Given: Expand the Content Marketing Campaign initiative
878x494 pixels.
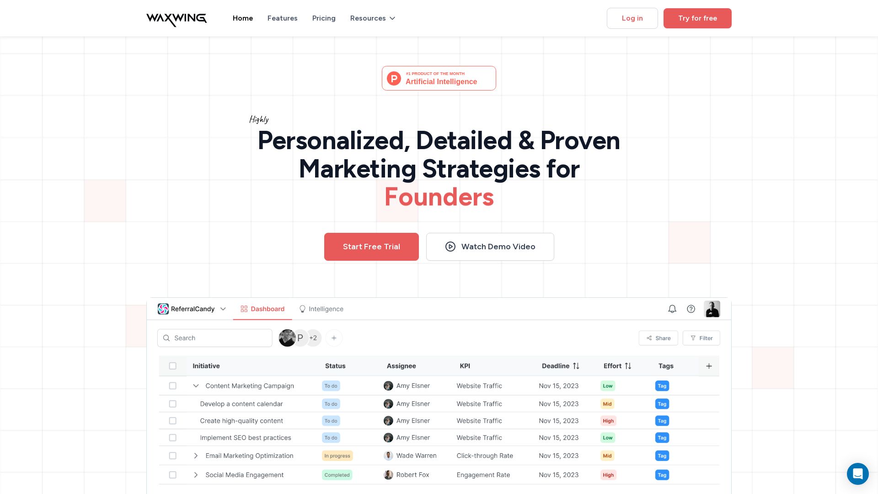Looking at the screenshot, I should click(195, 386).
